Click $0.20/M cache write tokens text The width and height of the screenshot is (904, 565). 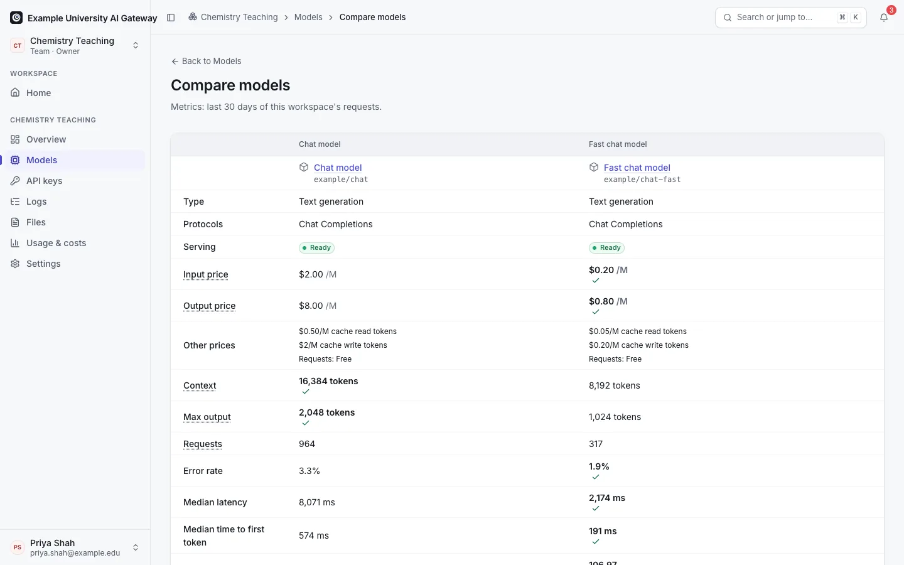638,345
